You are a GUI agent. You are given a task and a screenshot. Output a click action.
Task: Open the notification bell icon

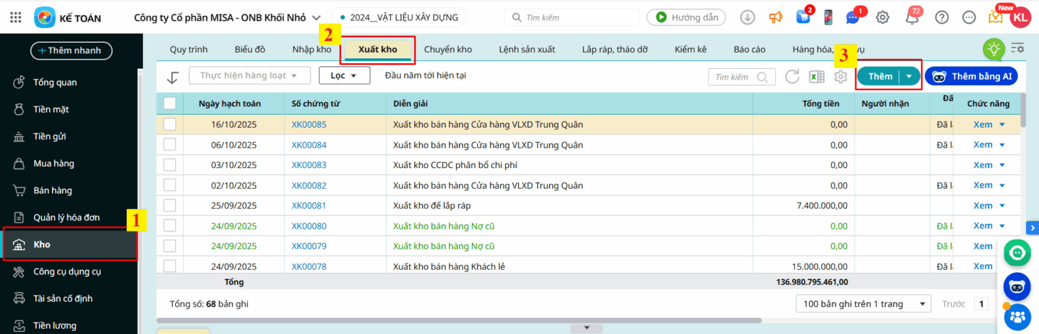(x=912, y=18)
